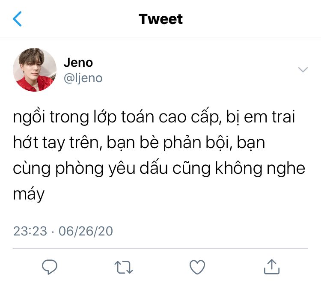The image size is (321, 283).
Task: Tap the last word 'máy' of tweet
Action: tap(29, 194)
